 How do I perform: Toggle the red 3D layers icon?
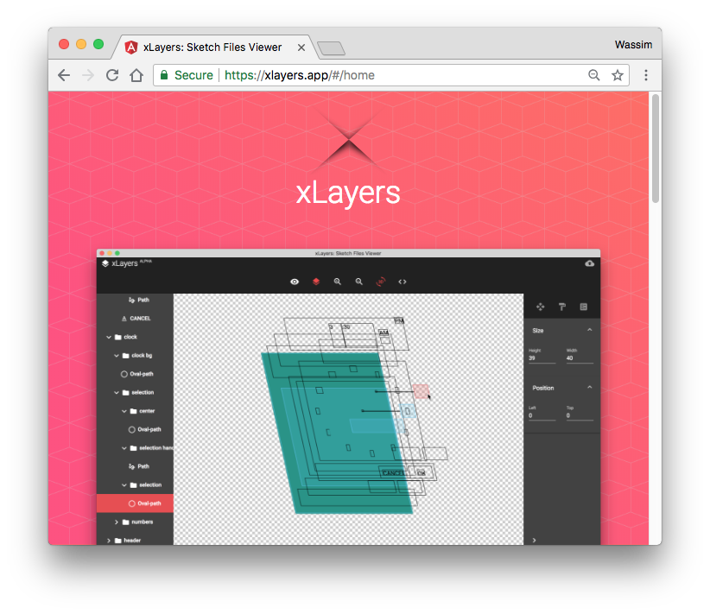pos(316,282)
